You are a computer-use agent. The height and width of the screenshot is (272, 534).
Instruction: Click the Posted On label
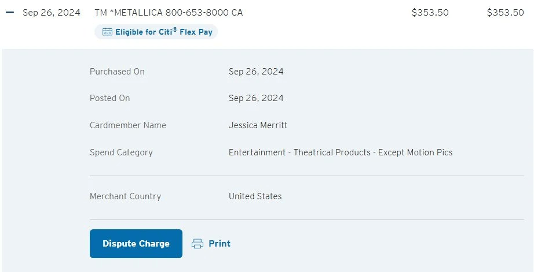tap(109, 98)
